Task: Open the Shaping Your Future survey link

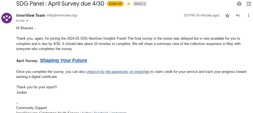Action: [63, 60]
